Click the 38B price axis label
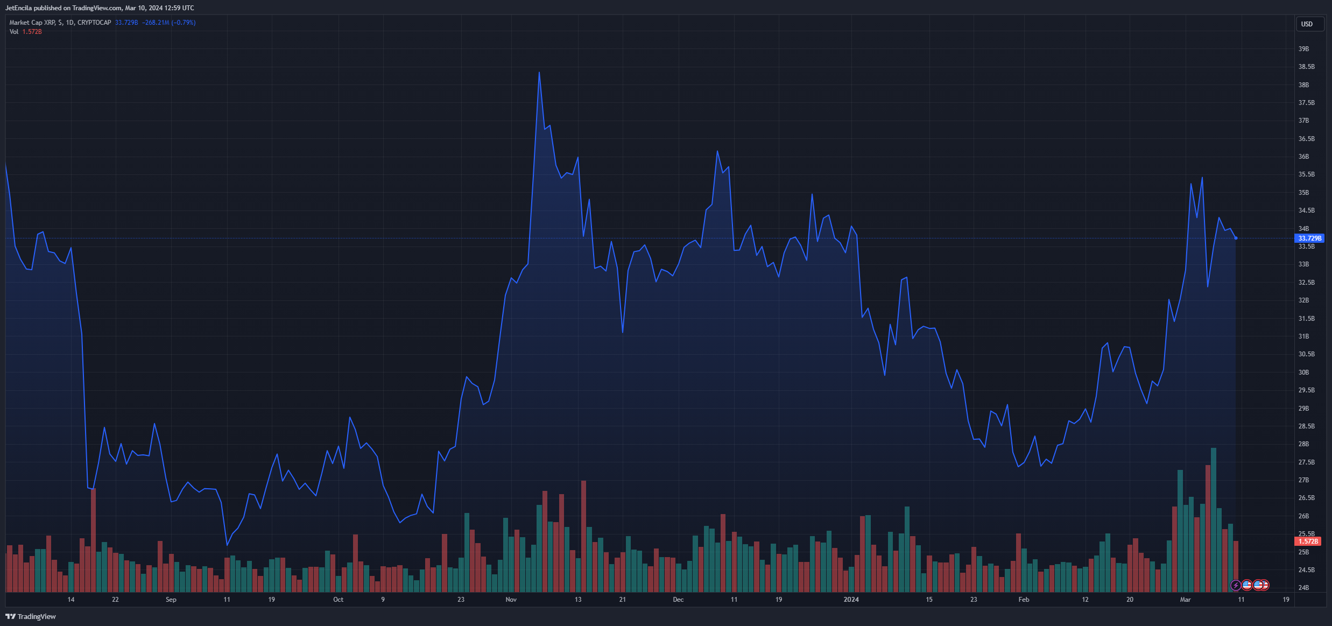The image size is (1332, 626). (x=1303, y=85)
